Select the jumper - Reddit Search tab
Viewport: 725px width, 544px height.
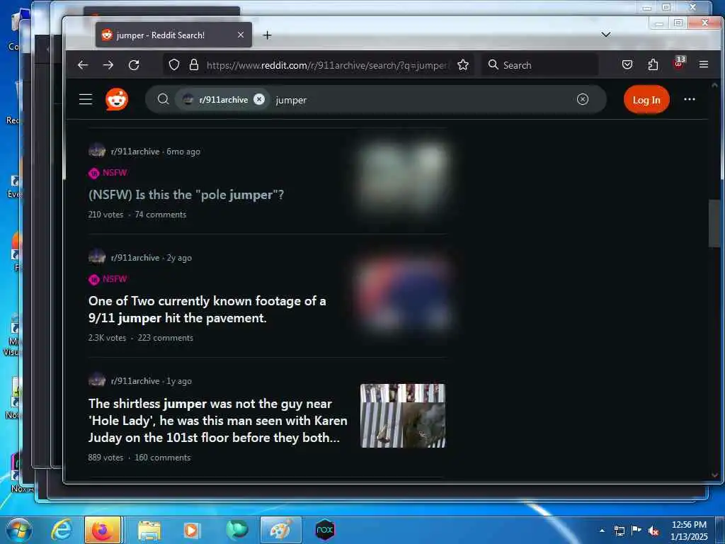point(173,35)
